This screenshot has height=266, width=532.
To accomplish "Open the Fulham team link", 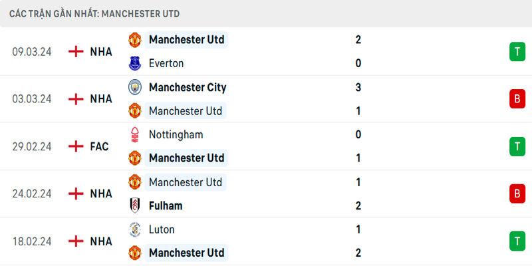I will [166, 205].
